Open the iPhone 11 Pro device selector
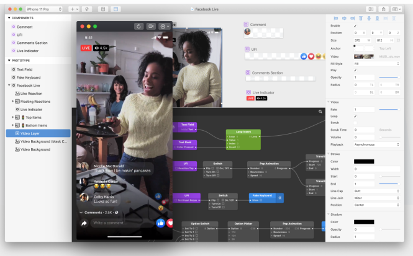This screenshot has width=413, height=256. 44,9
